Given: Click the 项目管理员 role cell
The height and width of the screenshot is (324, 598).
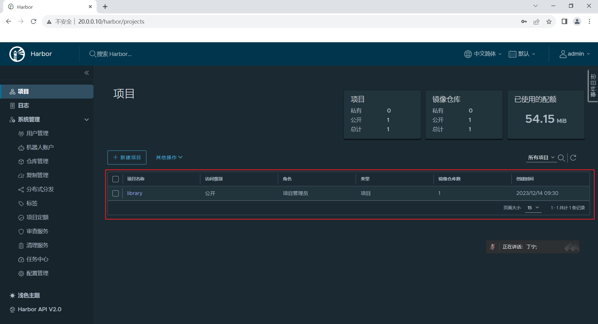Looking at the screenshot, I should tap(295, 193).
